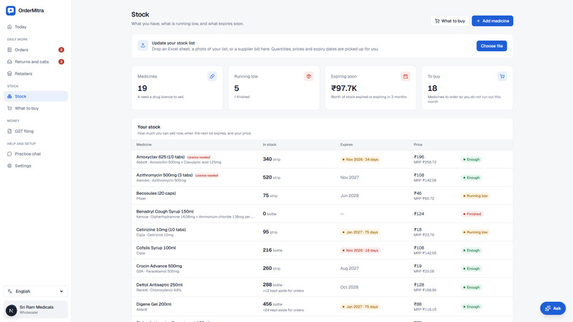Click the Running low status on Cetirizine
Image resolution: width=573 pixels, height=322 pixels.
(475, 232)
